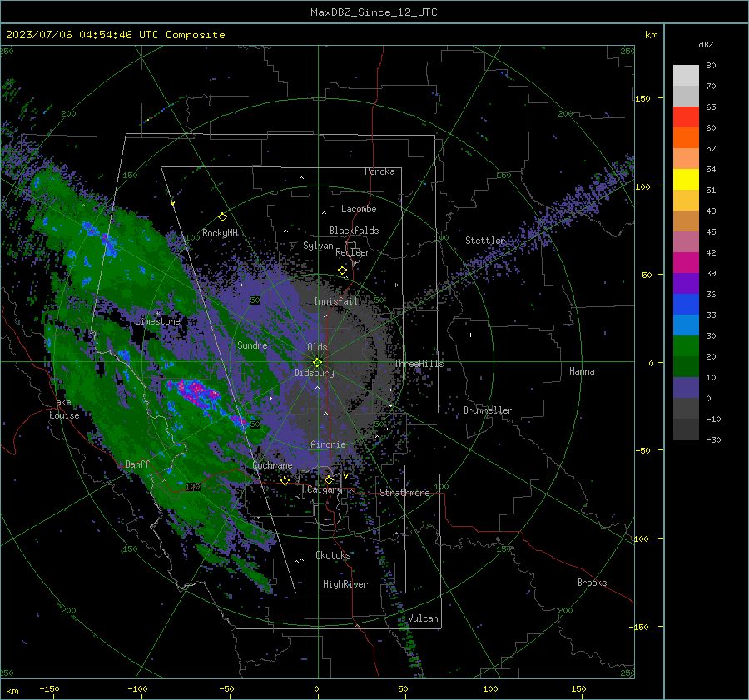Click the dBZ legend heading
The image size is (749, 700).
(x=706, y=44)
